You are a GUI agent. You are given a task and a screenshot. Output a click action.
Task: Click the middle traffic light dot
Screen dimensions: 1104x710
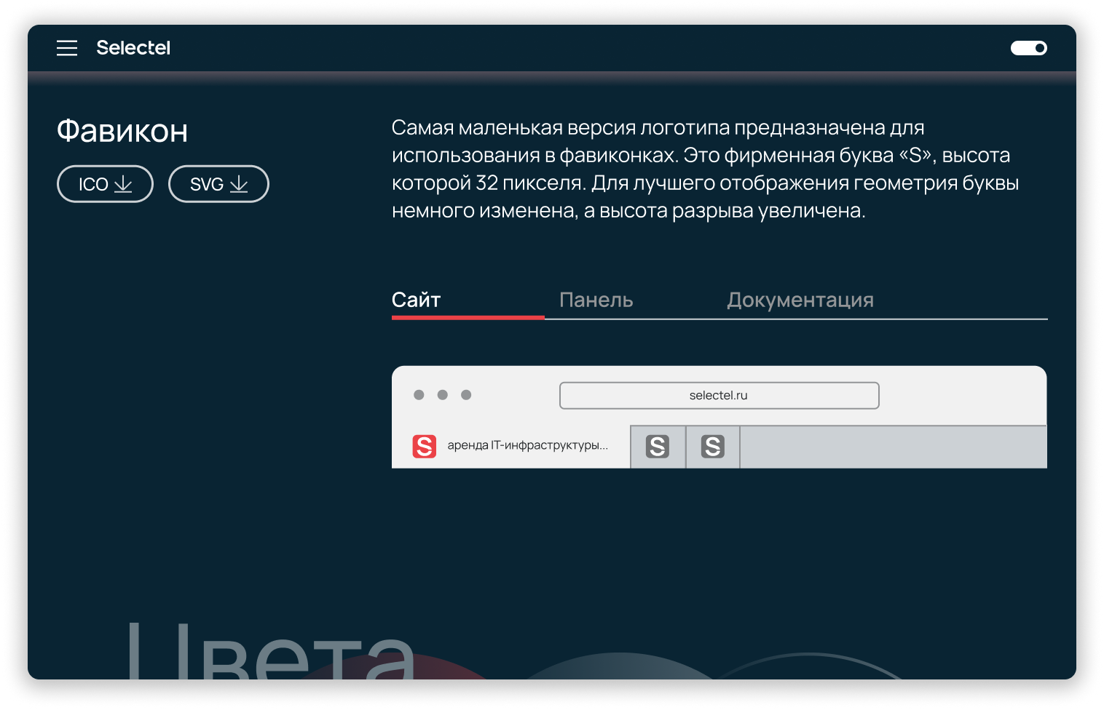442,395
